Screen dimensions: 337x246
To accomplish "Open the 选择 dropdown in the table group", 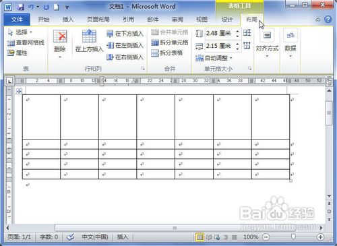I will [x=20, y=32].
